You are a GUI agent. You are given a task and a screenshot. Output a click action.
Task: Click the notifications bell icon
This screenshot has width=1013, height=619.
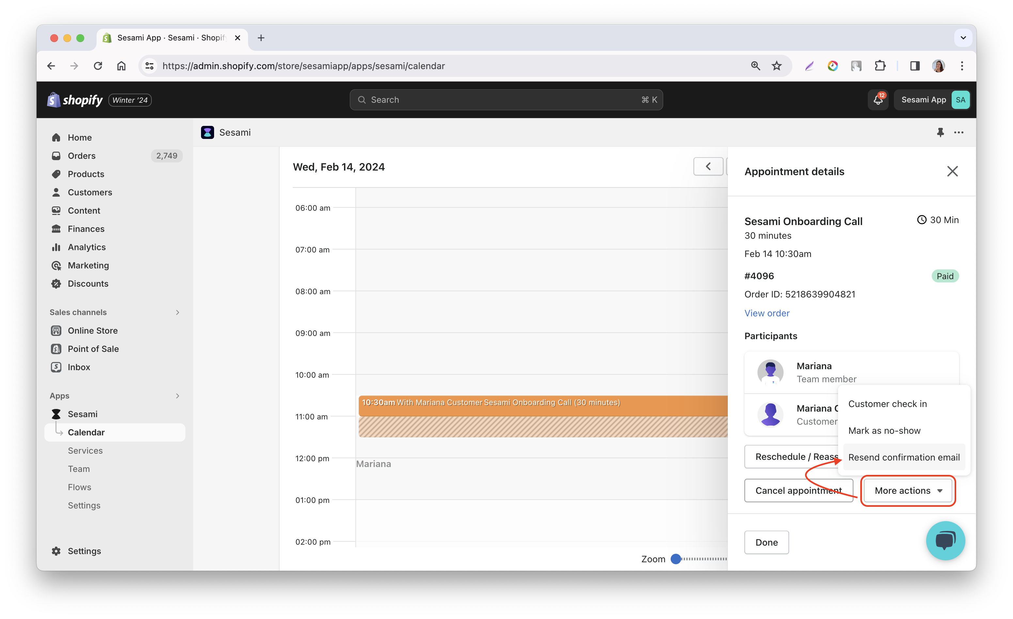(878, 100)
